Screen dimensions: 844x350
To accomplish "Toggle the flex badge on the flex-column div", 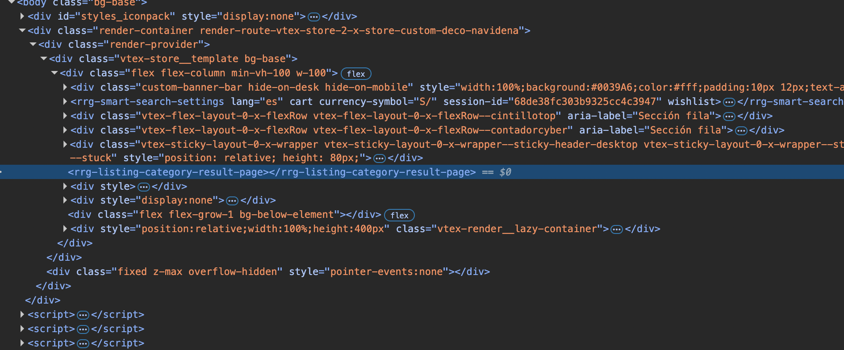I will [356, 74].
